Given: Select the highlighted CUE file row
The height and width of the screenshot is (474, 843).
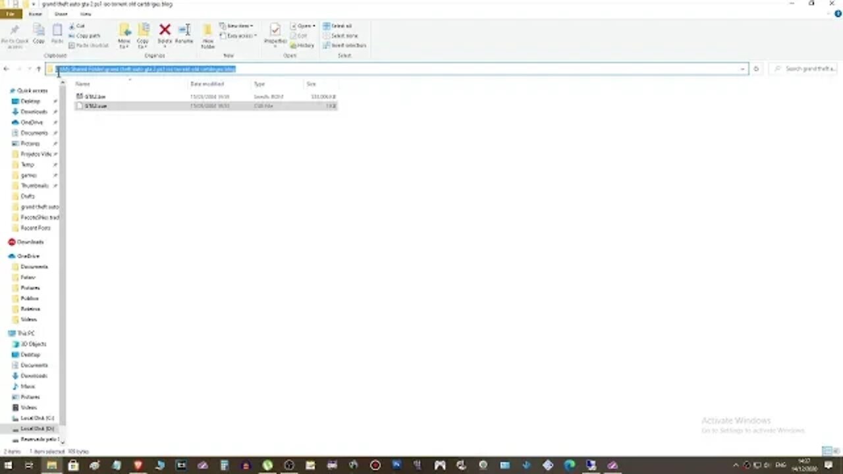Looking at the screenshot, I should click(205, 105).
